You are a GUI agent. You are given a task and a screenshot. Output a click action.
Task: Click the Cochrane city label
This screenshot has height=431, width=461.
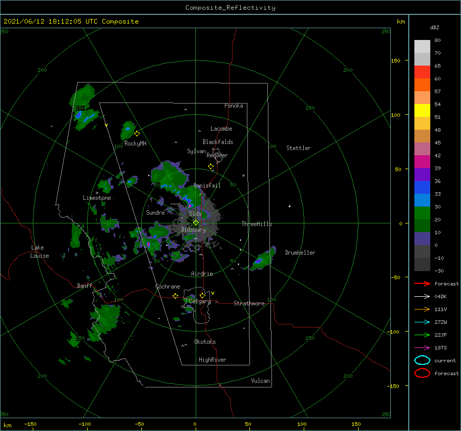click(167, 286)
